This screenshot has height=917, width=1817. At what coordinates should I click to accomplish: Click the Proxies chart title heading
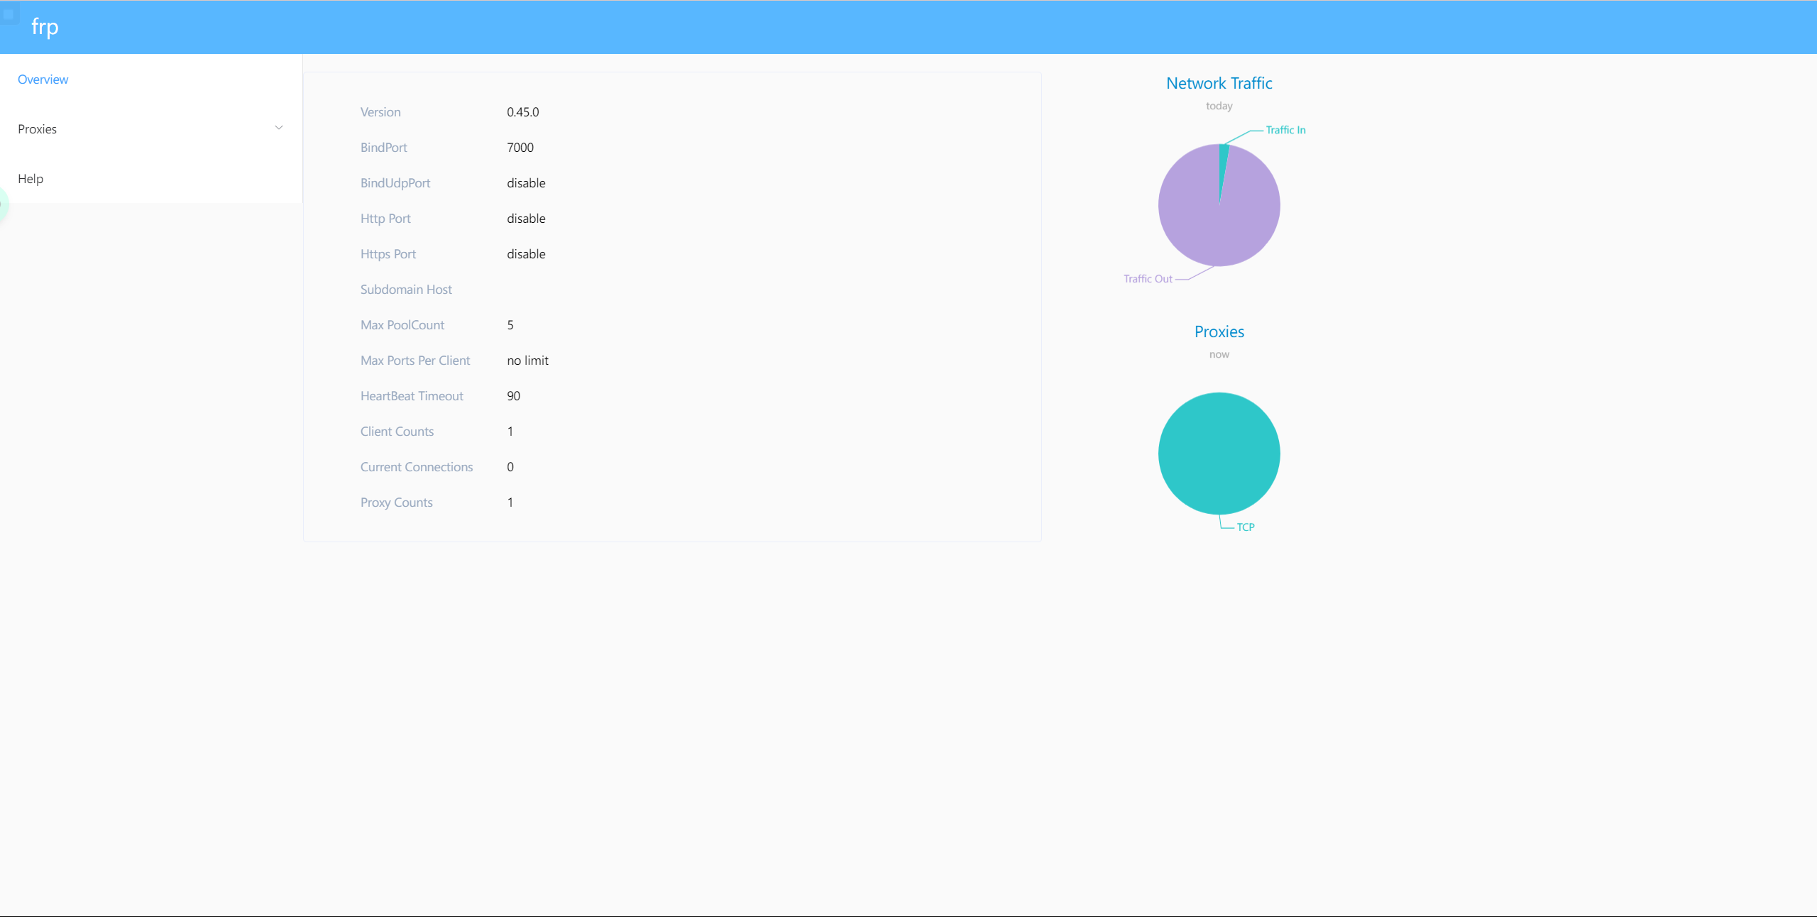coord(1219,332)
